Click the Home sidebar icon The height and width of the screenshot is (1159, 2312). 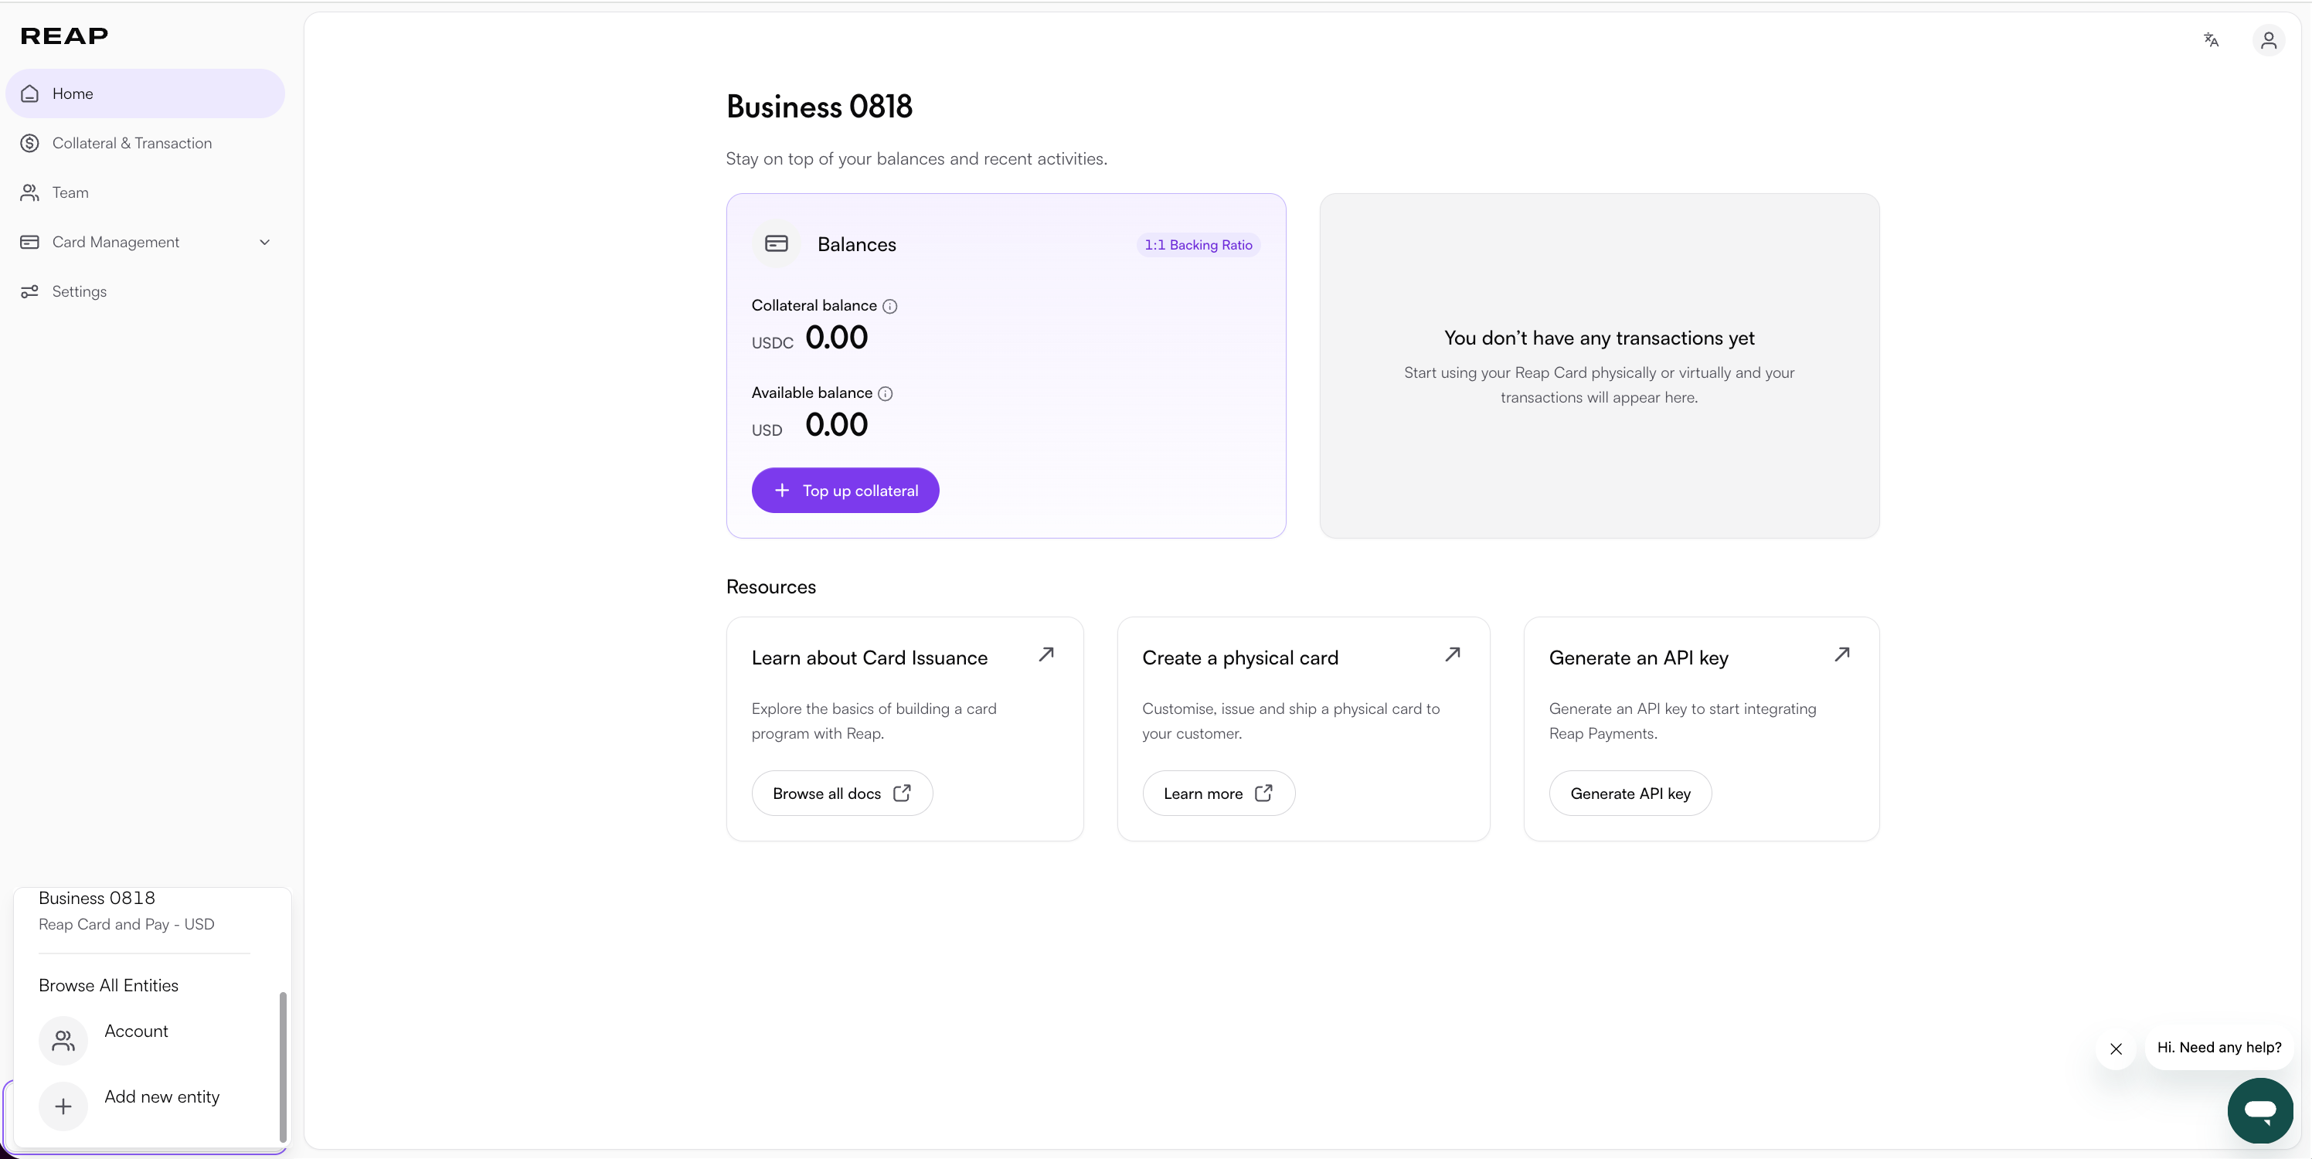pyautogui.click(x=29, y=93)
